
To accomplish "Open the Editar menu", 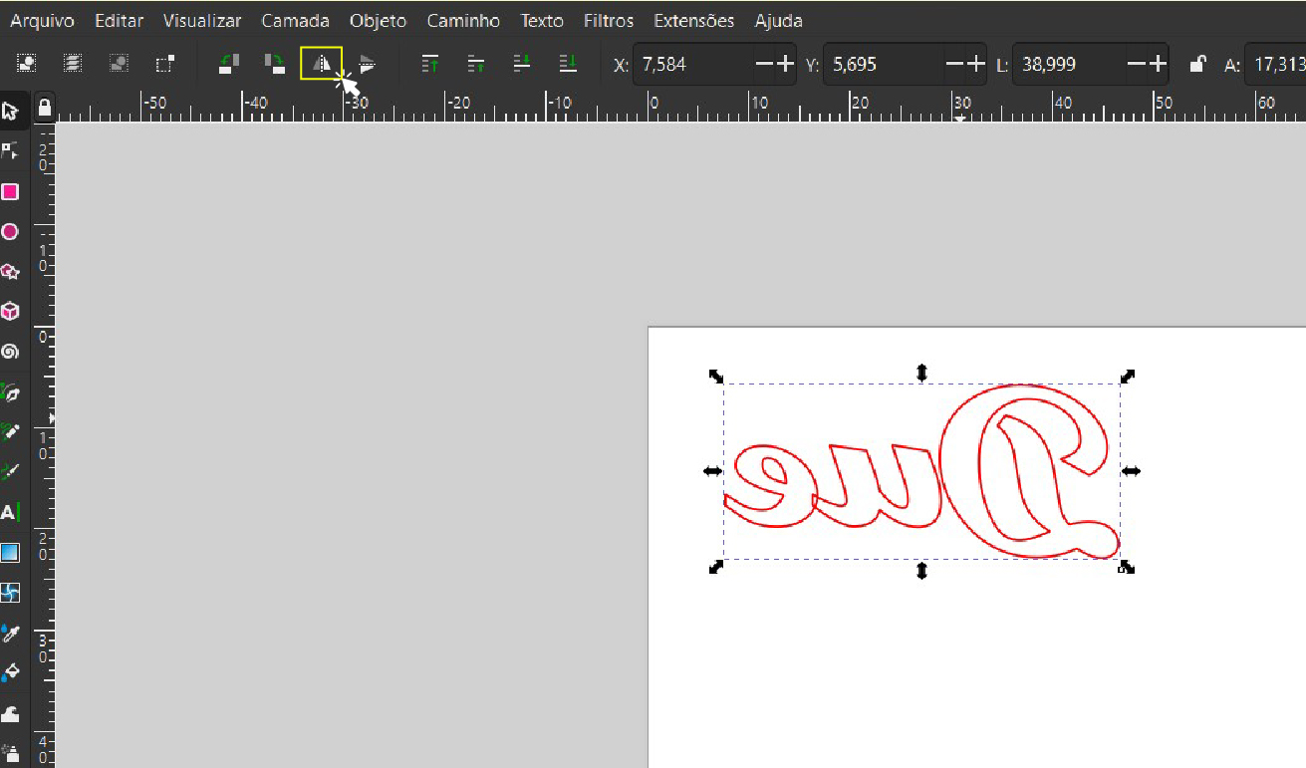I will 120,21.
